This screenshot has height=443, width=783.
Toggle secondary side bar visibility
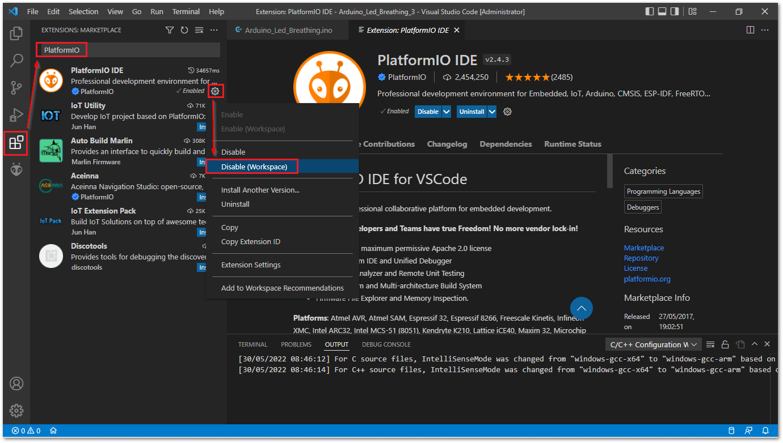pos(675,11)
